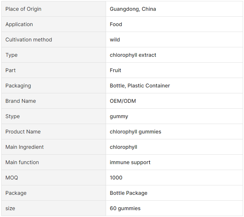The height and width of the screenshot is (217, 244).
Task: Select the 'Food' value cell
Action: (x=174, y=24)
